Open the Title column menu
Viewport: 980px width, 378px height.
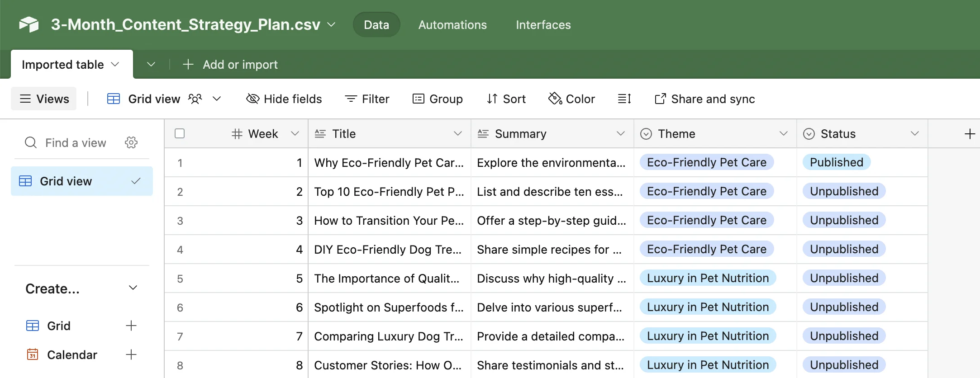click(458, 133)
